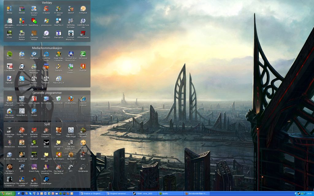Open the Internet Explorer icon
This screenshot has width=314, height=196.
[83, 101]
